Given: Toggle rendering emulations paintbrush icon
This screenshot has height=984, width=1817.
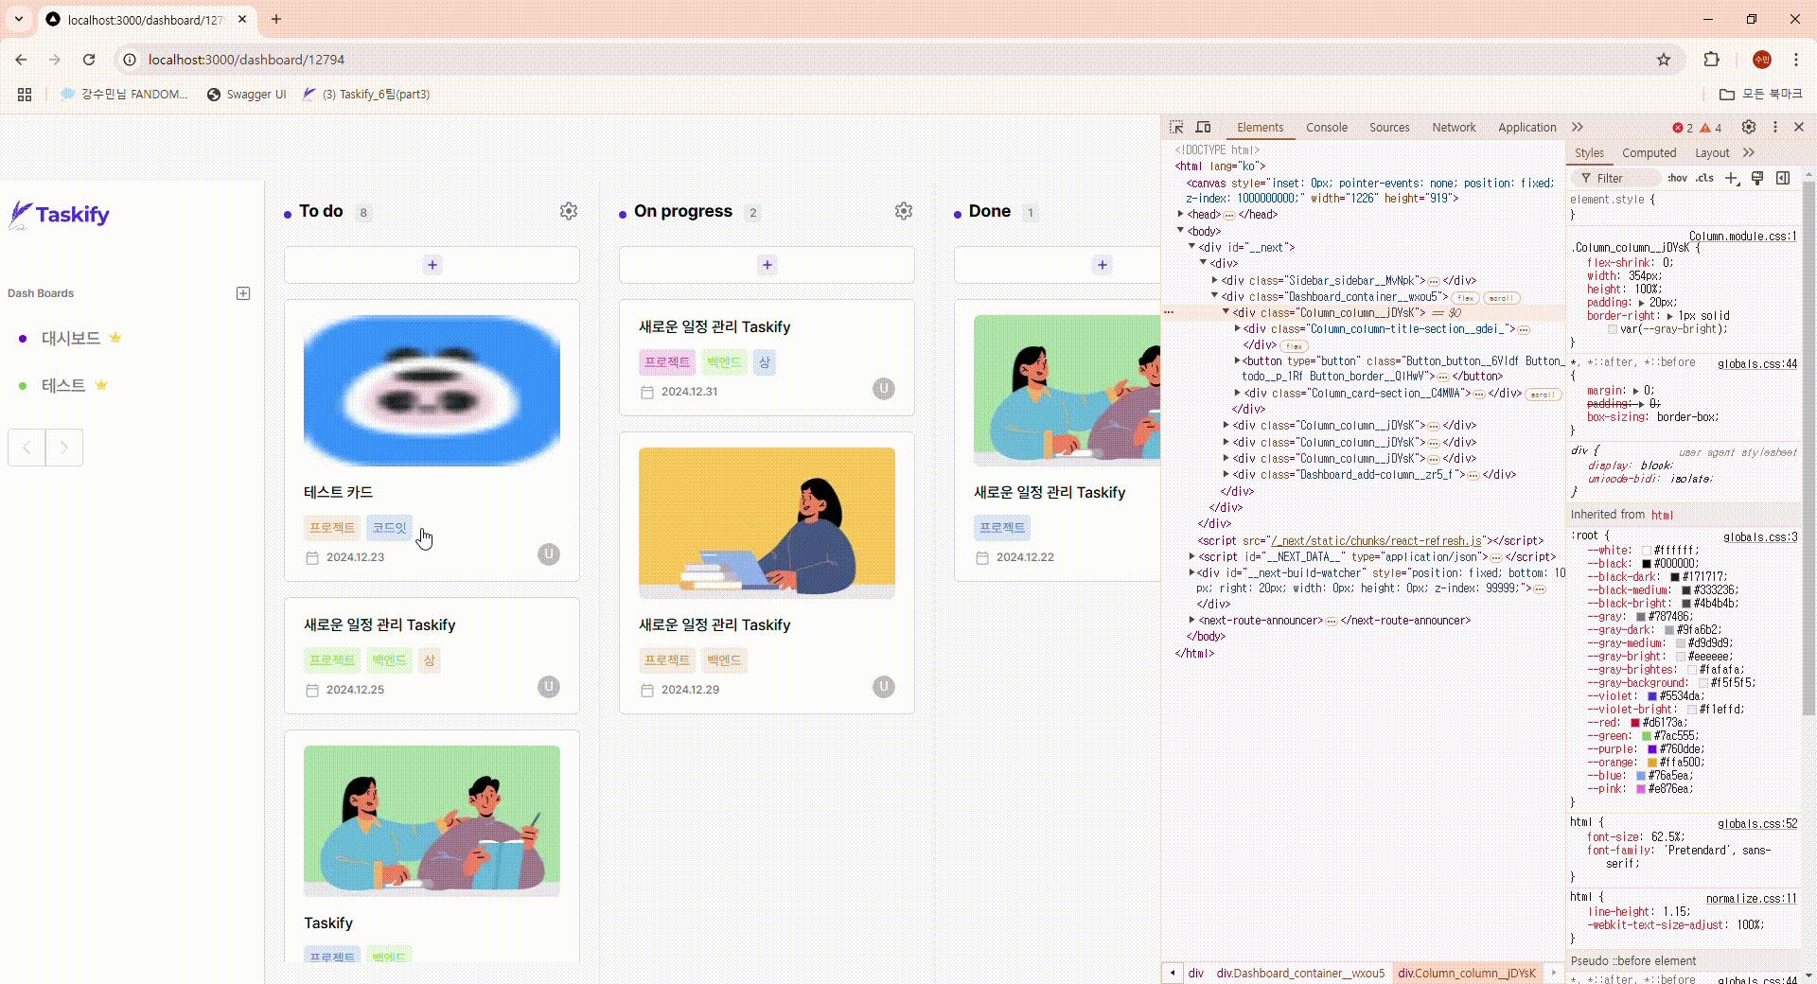Looking at the screenshot, I should click(1757, 178).
